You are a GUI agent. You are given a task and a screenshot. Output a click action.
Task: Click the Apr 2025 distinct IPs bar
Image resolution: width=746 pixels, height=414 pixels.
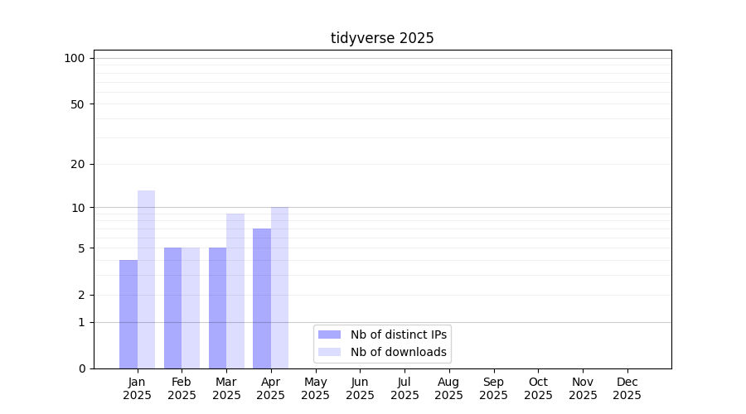[262, 298]
